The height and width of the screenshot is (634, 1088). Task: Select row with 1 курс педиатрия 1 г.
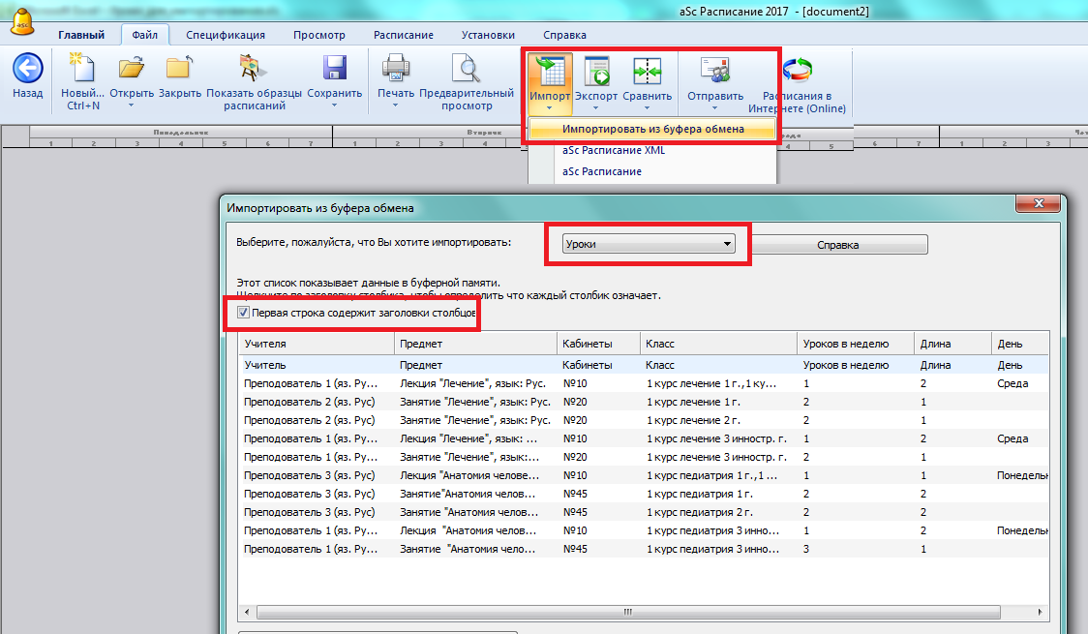pos(644,494)
